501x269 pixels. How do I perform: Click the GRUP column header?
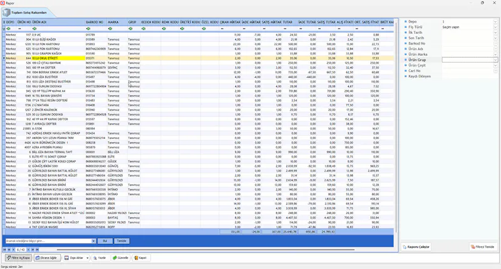point(134,22)
